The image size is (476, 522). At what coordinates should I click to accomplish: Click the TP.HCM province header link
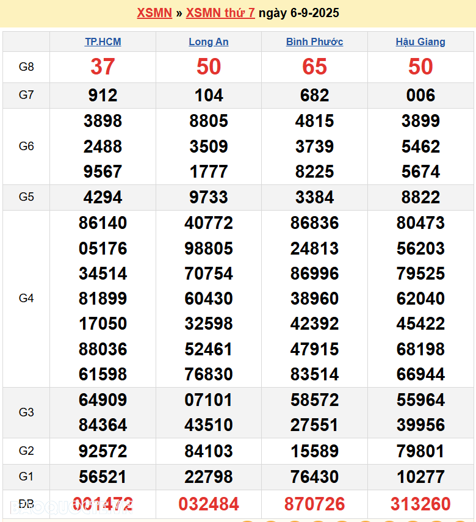coord(103,42)
